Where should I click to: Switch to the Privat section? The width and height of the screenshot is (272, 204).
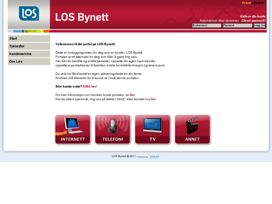(247, 3)
